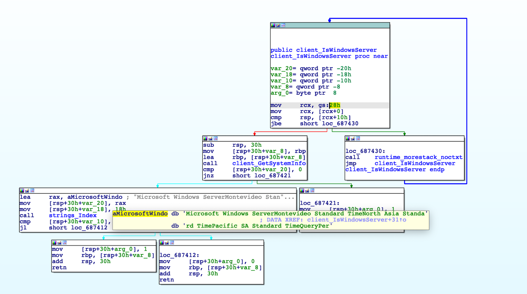Click "Microsoft Windows ServerMontevideo Stan" comment
Screen dimensions: 527x294
click(214, 197)
